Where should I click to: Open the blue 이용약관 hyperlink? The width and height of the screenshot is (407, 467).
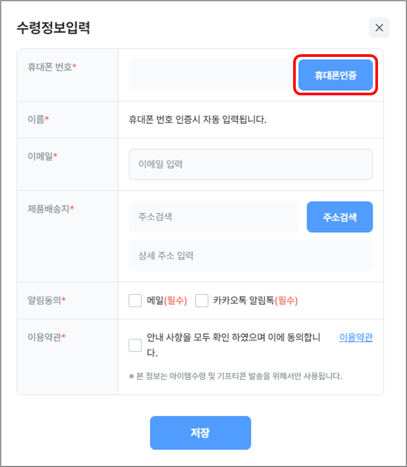[355, 337]
